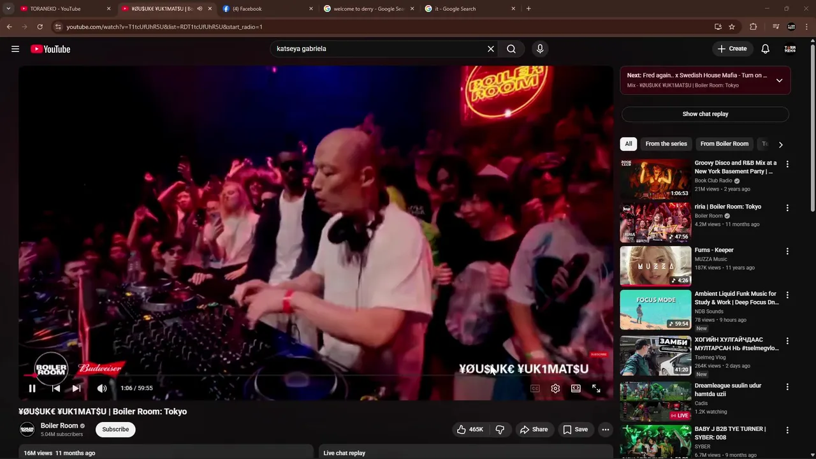Seek within the red video progress bar

(x=316, y=375)
